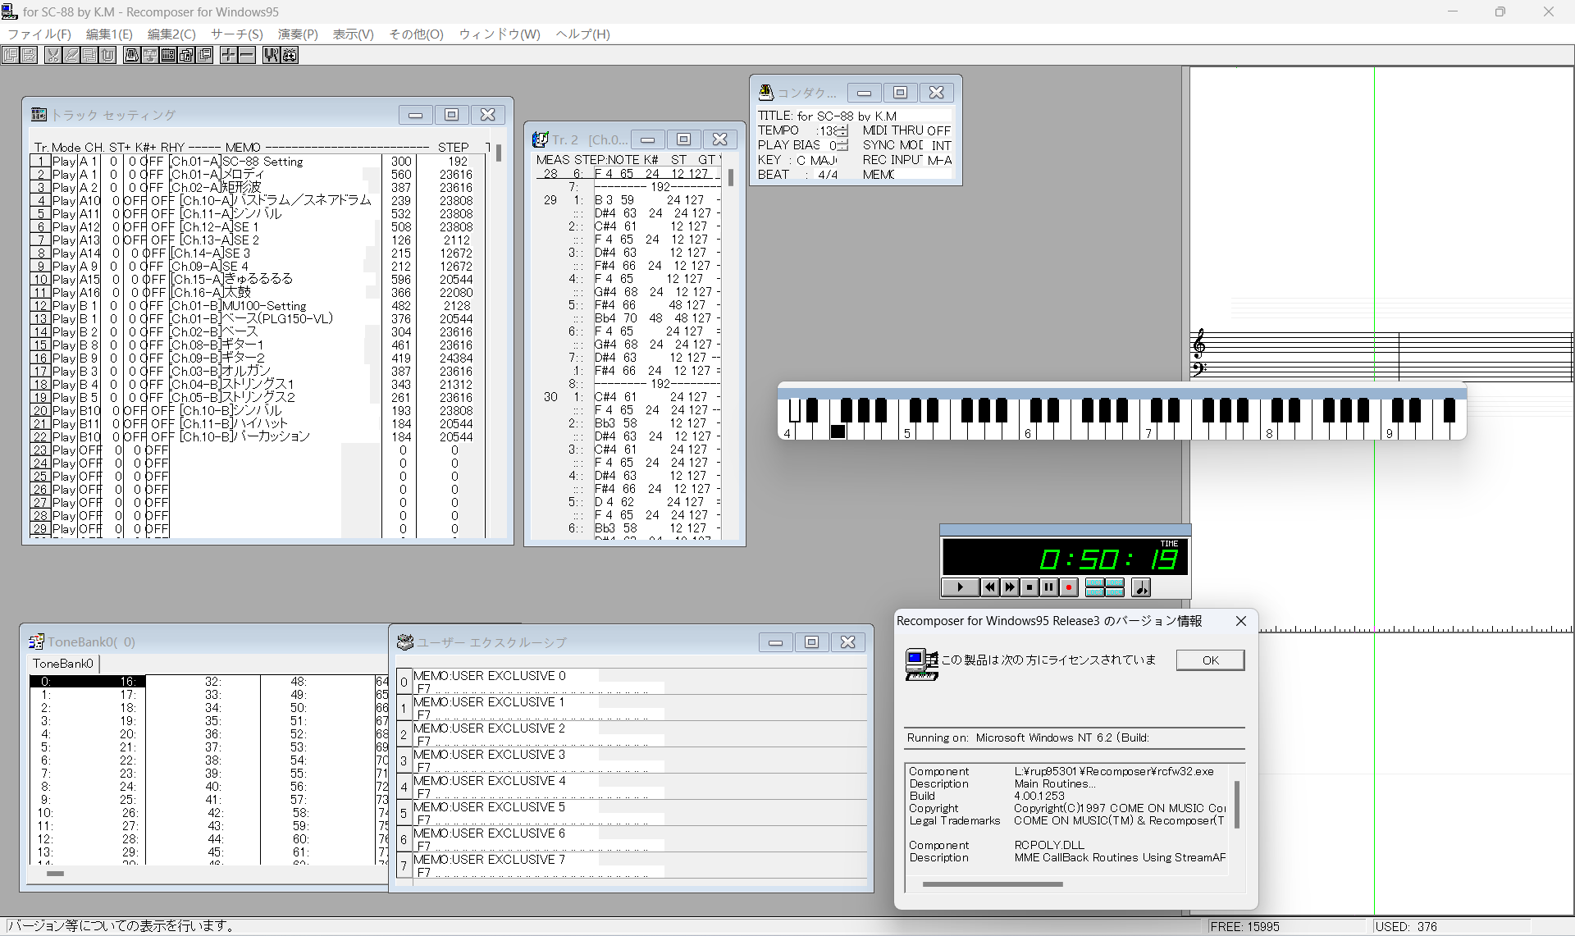Click the version dialog computer icon
This screenshot has width=1575, height=936.
click(921, 664)
